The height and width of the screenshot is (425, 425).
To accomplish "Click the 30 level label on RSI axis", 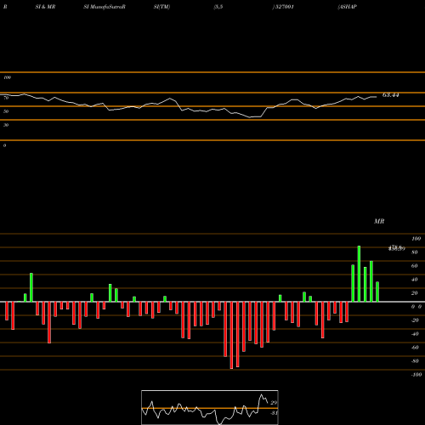I will 6,125.
